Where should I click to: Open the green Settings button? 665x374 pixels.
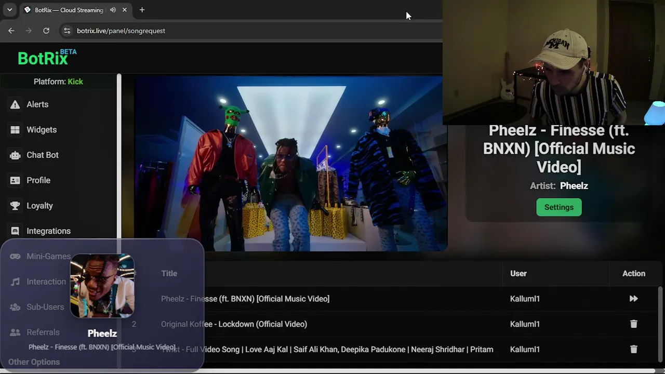[559, 207]
